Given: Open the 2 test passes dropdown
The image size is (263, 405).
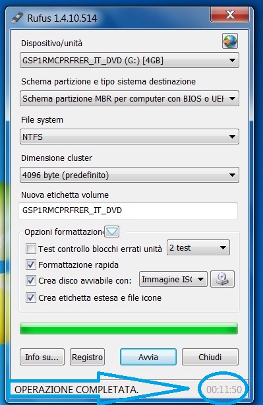Looking at the screenshot, I should (x=198, y=248).
